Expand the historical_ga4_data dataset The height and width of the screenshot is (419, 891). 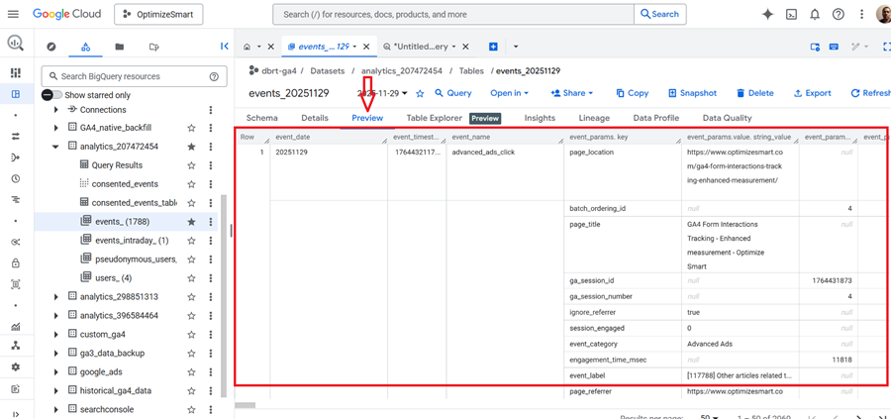(55, 390)
